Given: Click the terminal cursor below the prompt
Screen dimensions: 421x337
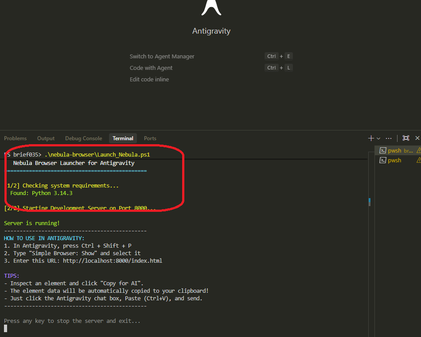Looking at the screenshot, I should pos(6,328).
